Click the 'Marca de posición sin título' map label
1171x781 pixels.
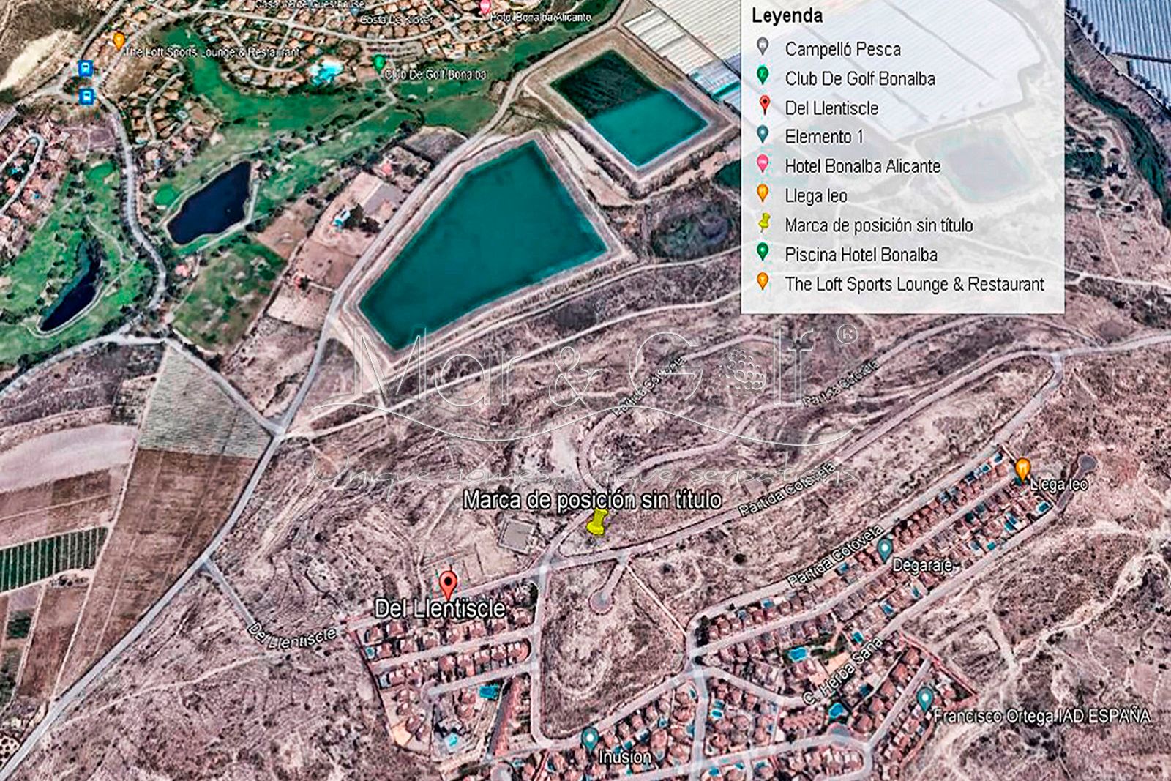tap(592, 500)
